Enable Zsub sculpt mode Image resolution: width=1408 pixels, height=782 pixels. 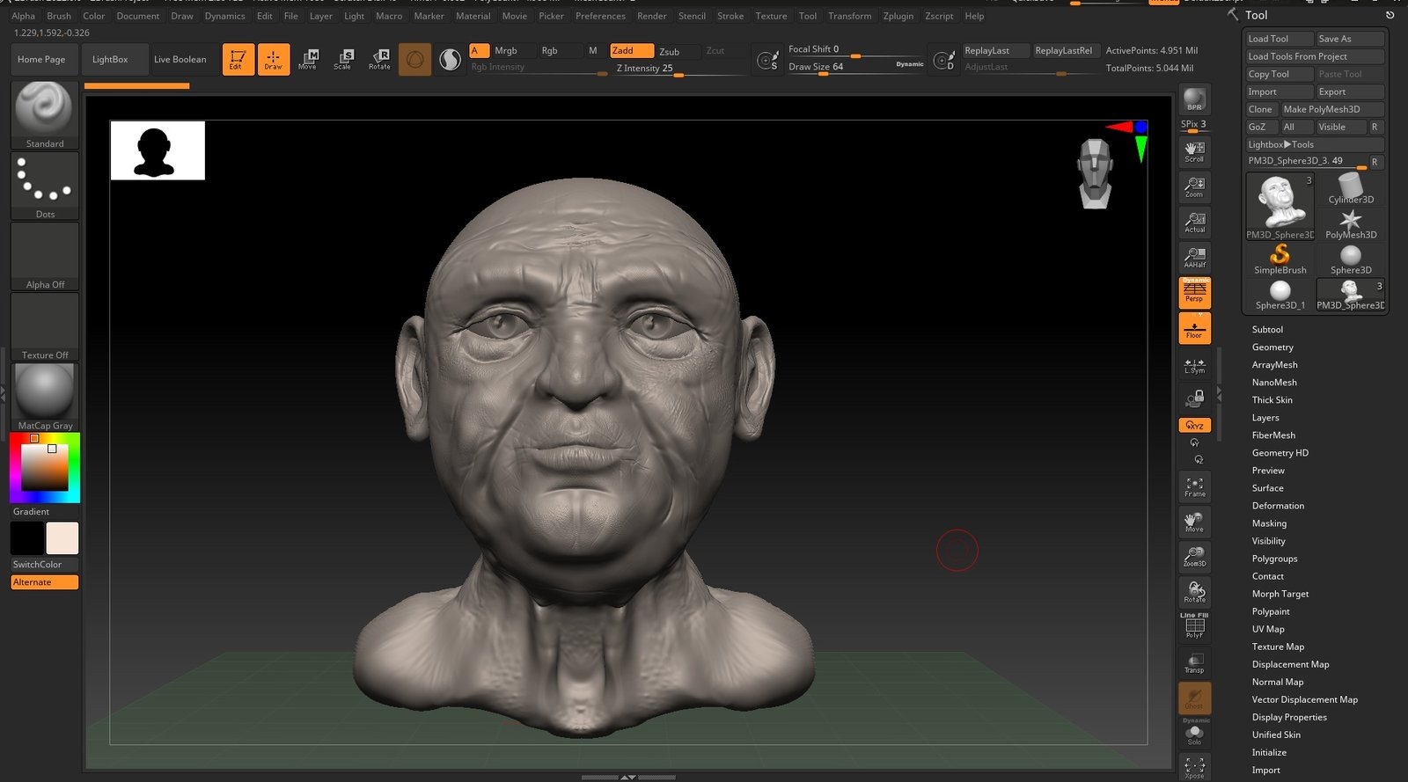(x=670, y=52)
